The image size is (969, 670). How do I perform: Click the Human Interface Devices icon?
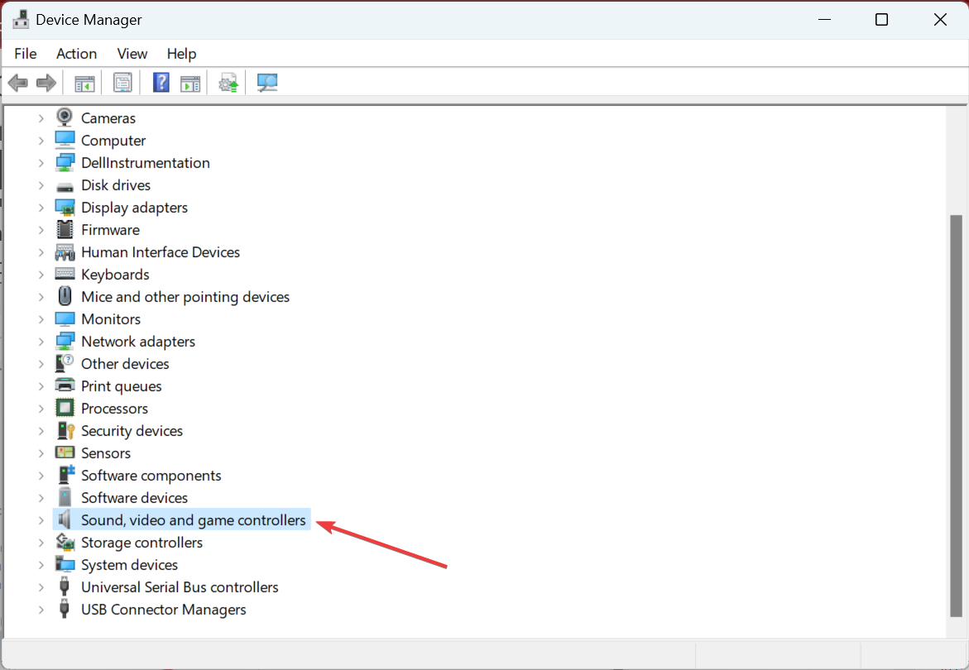(65, 252)
